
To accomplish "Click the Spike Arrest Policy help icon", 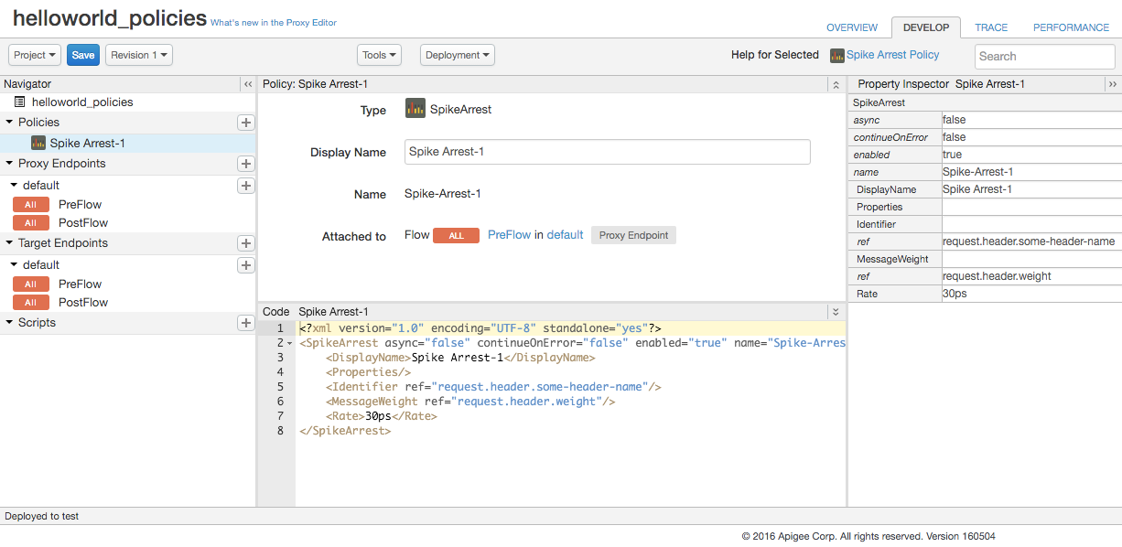I will [x=836, y=56].
